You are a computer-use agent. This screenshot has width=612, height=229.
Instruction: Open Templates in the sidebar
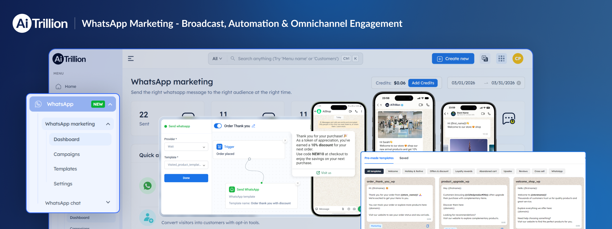65,169
